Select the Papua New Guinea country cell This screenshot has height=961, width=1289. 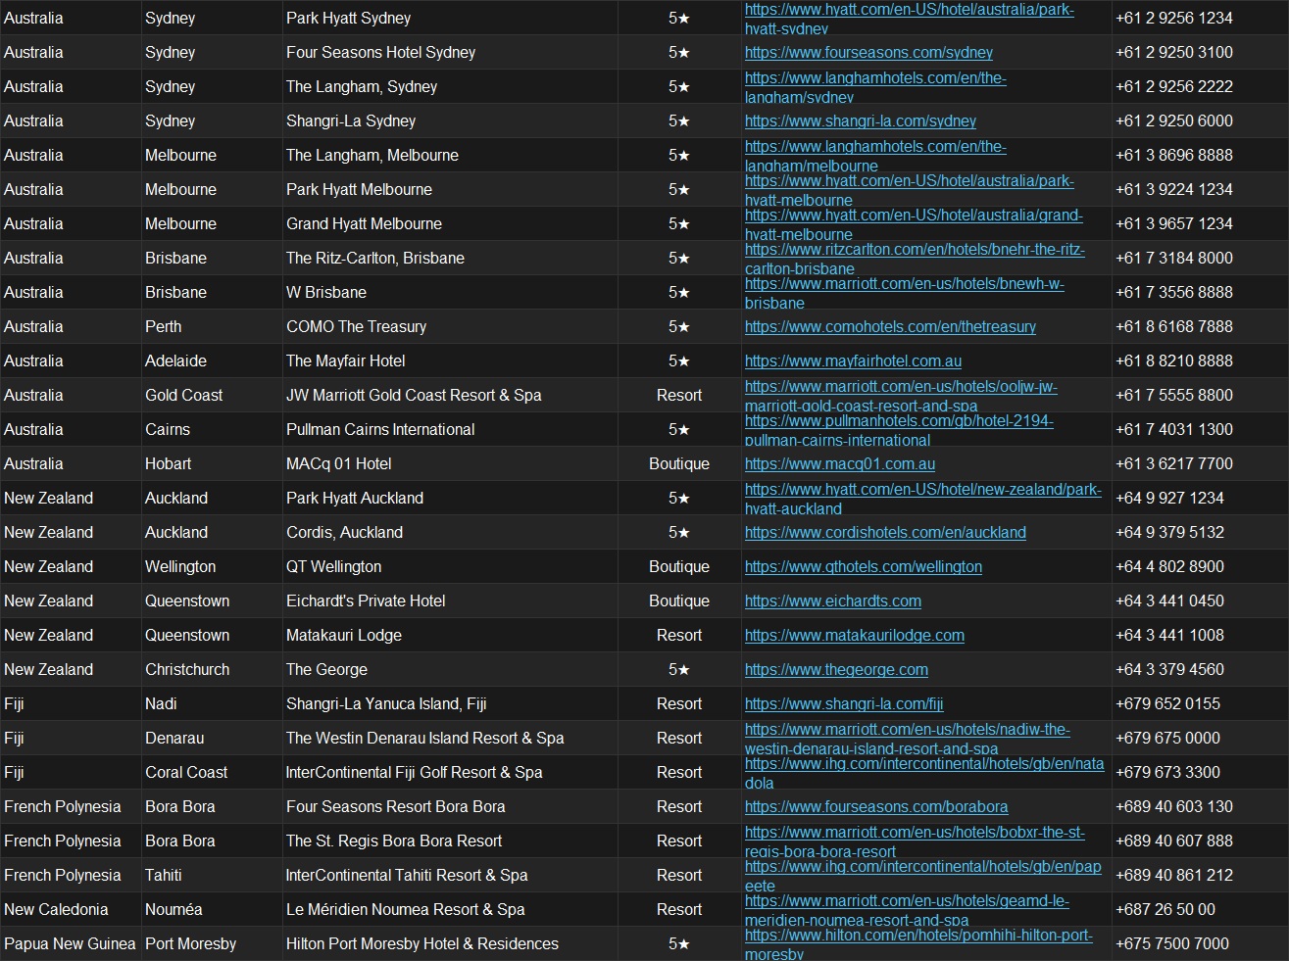click(x=71, y=943)
